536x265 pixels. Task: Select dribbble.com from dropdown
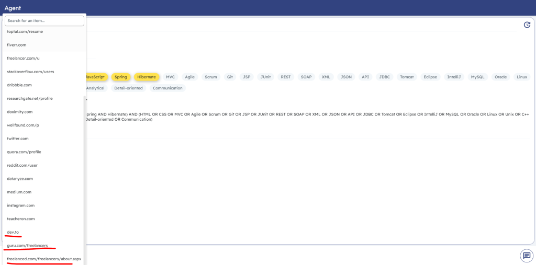pos(44,85)
